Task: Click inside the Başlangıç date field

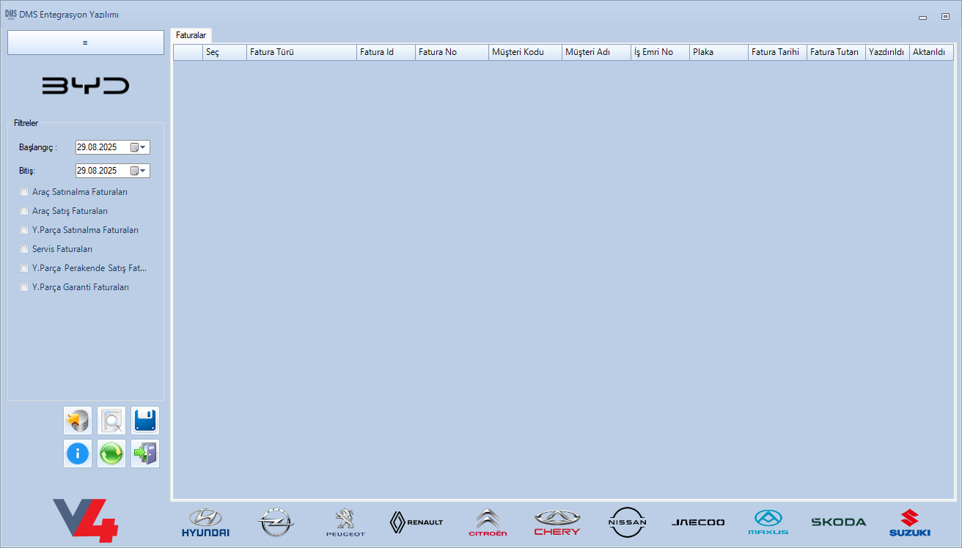Action: 101,147
